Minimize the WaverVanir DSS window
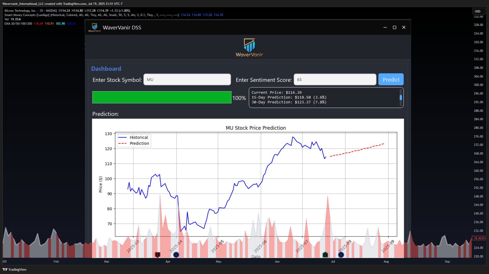 [x=385, y=27]
